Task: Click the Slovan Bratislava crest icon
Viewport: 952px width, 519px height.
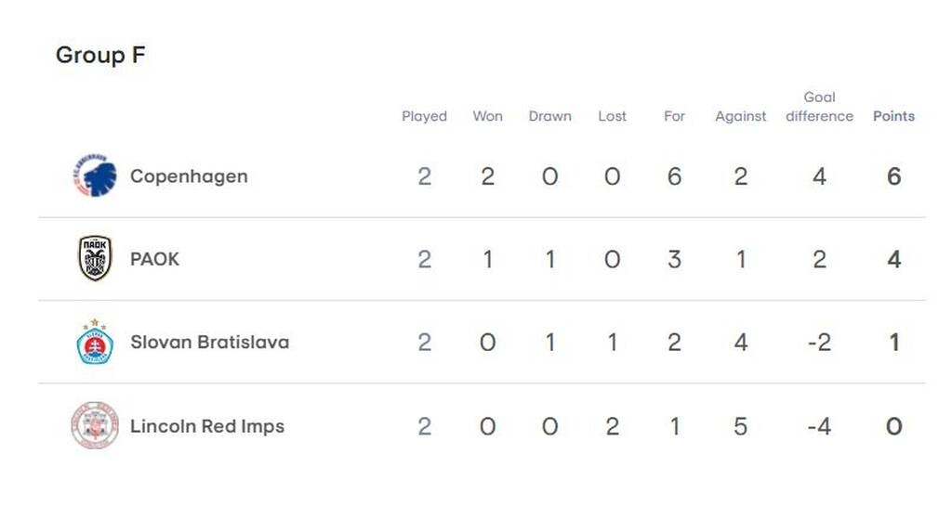Action: point(95,342)
